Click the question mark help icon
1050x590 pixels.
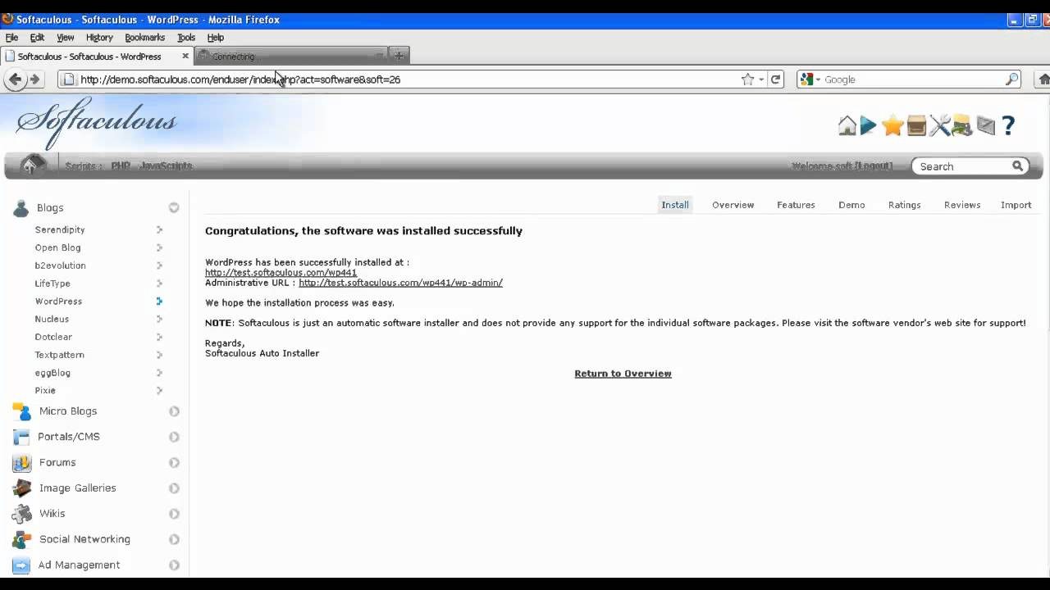(x=1008, y=125)
